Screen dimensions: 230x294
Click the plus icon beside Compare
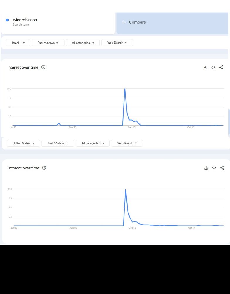tap(124, 22)
